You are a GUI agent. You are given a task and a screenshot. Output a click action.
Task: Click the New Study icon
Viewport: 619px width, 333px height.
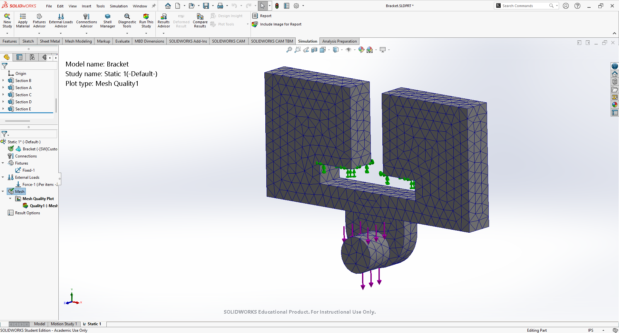(x=7, y=21)
